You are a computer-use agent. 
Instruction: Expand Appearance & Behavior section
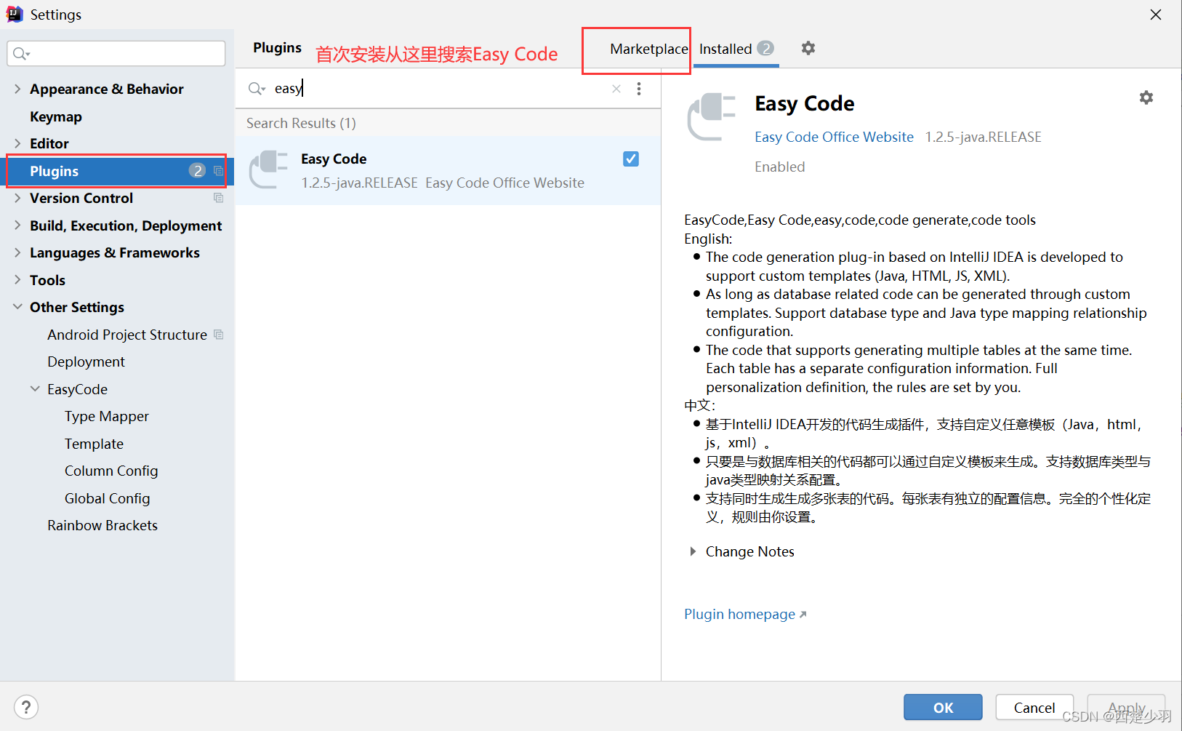17,89
